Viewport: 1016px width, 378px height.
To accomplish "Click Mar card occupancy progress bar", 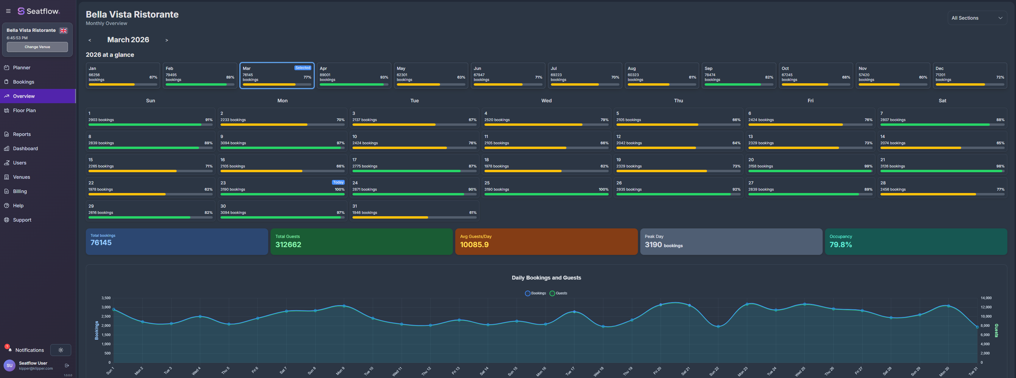I will (x=277, y=85).
